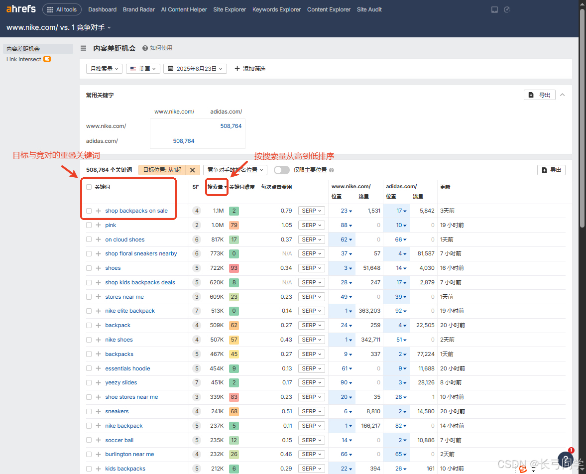The width and height of the screenshot is (586, 474).
Task: Click 导出 in the 常用关键字 panel
Action: click(x=539, y=95)
